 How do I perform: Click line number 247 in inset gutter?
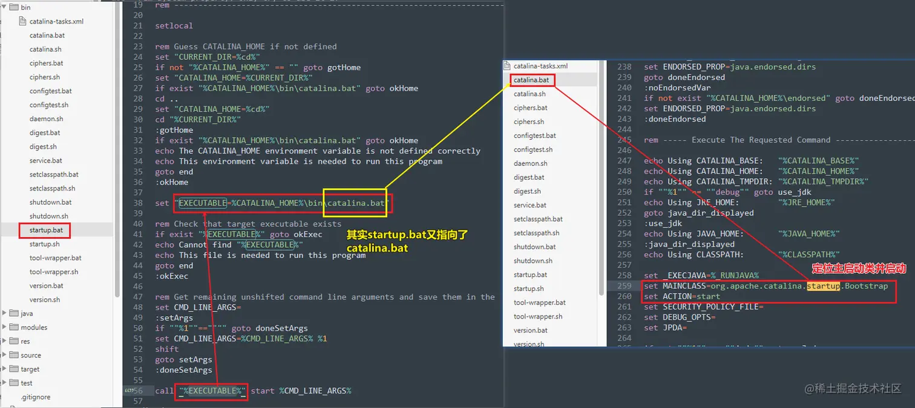coord(624,161)
